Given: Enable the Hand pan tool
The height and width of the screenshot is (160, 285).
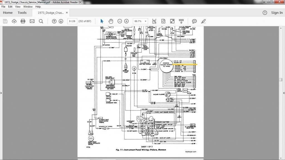Looking at the screenshot, I should coord(111,21).
